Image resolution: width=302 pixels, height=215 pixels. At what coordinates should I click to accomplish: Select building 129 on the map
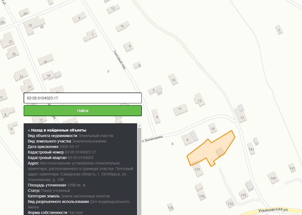pos(202,196)
